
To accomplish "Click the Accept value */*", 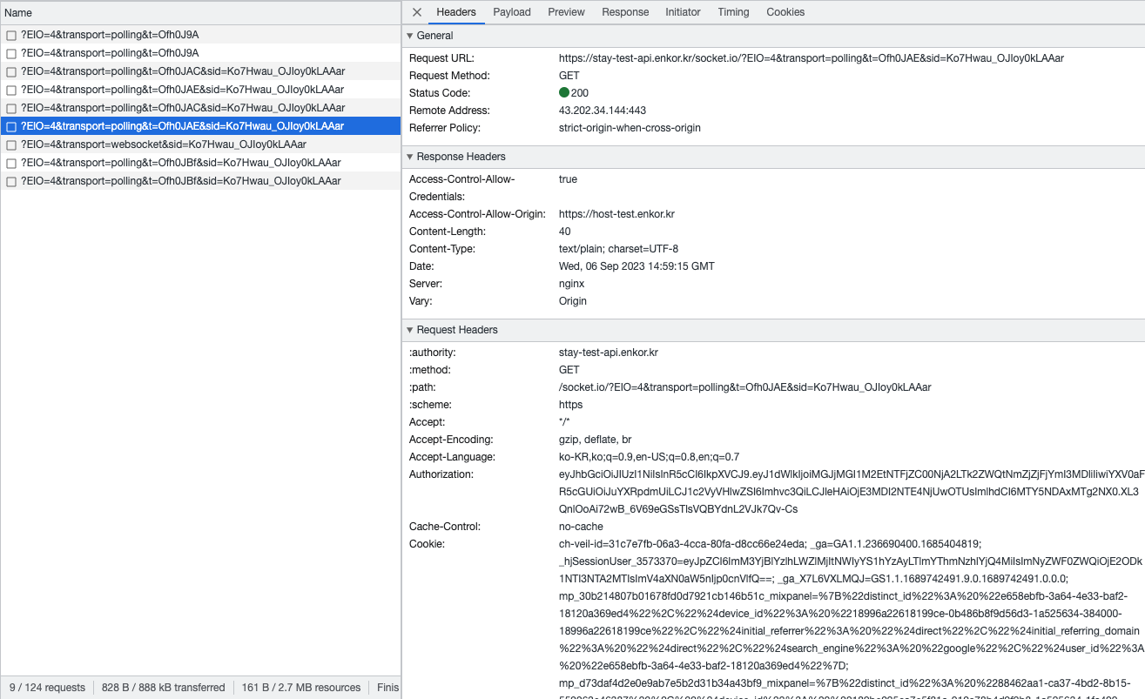I will (x=566, y=422).
